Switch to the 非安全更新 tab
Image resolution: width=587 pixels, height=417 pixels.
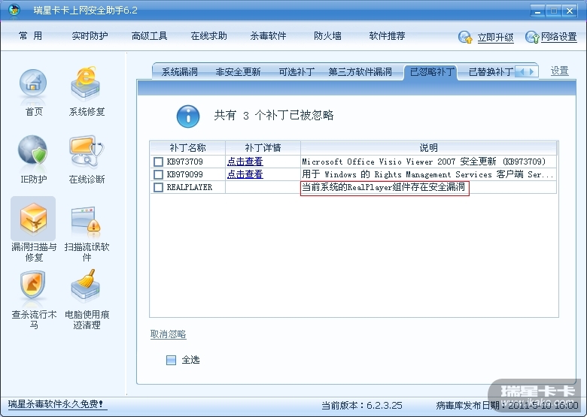(x=238, y=71)
